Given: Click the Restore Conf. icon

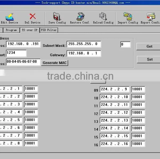Looking at the screenshot, I should [x=81, y=17].
